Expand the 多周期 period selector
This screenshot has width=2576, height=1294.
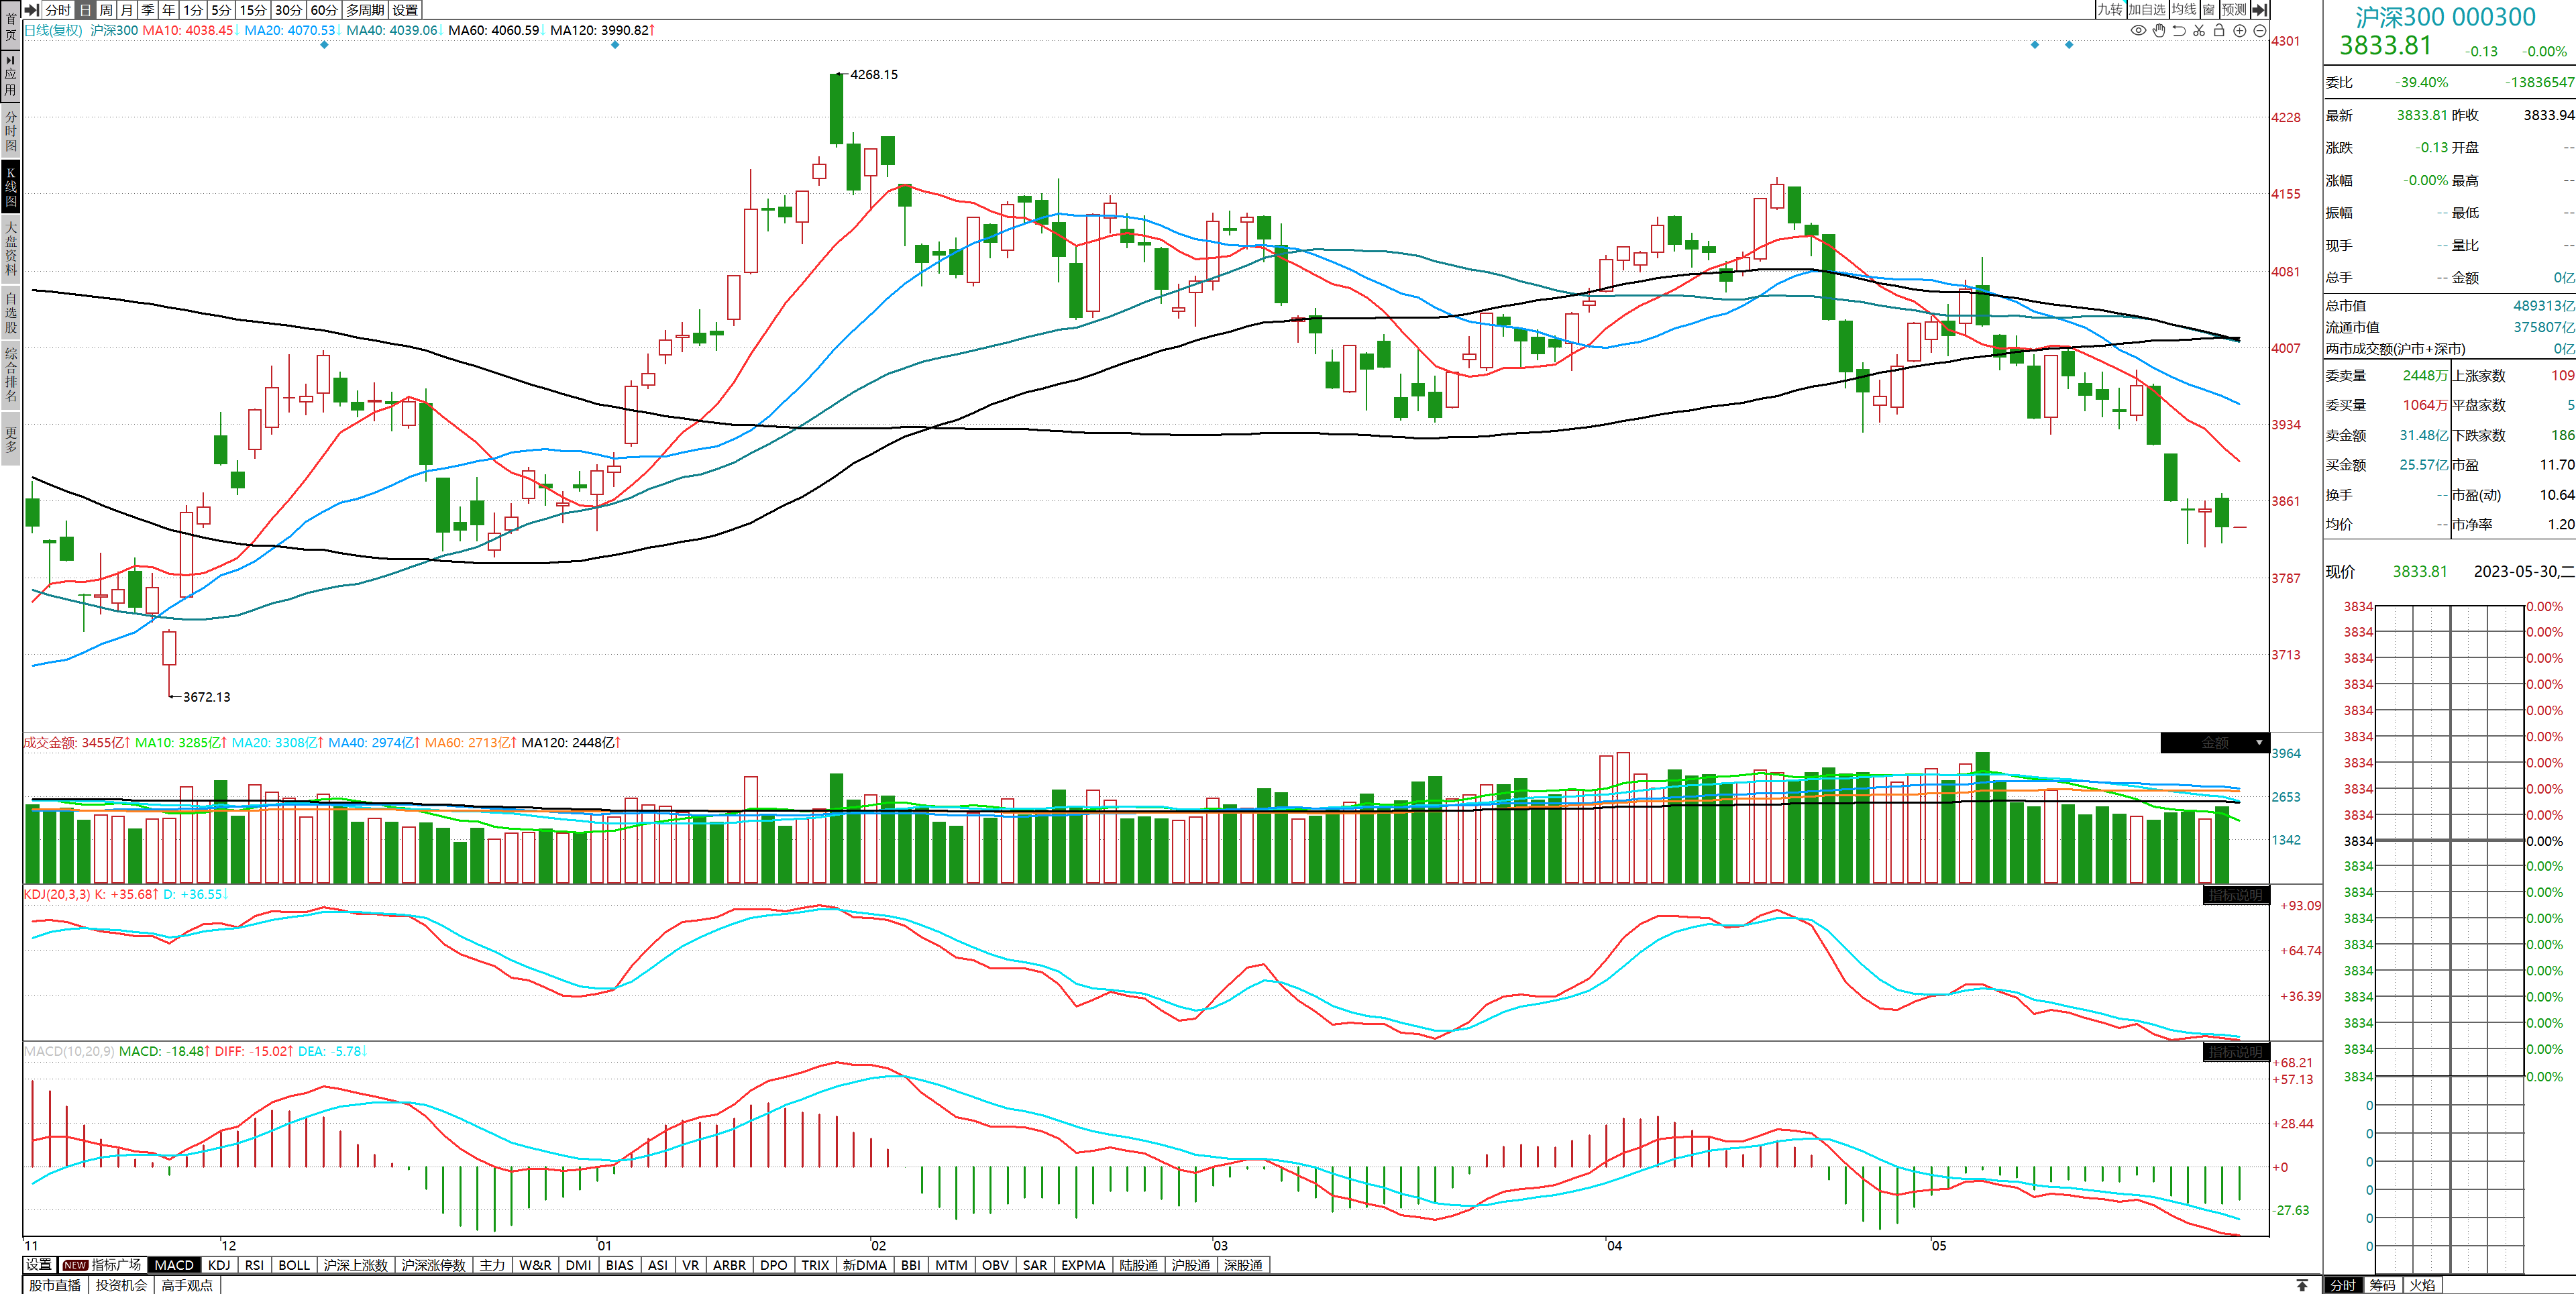pyautogui.click(x=365, y=9)
